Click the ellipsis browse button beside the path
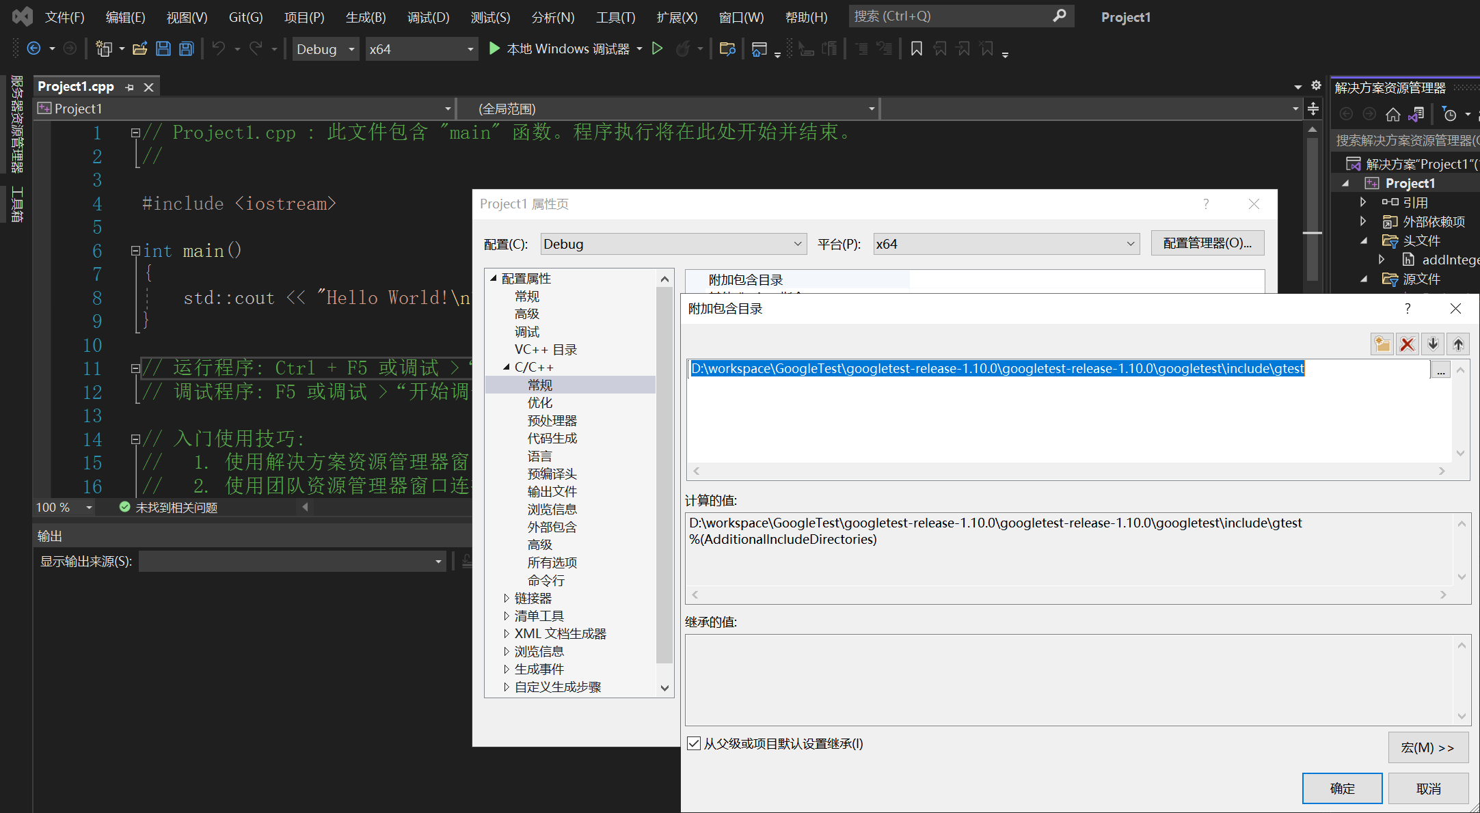 pyautogui.click(x=1440, y=370)
